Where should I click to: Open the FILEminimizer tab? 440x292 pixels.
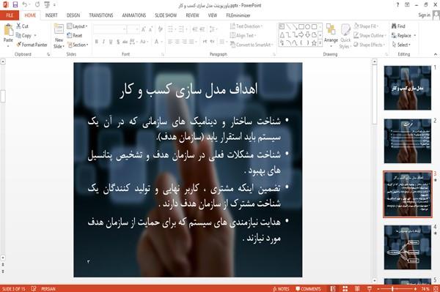click(x=238, y=15)
